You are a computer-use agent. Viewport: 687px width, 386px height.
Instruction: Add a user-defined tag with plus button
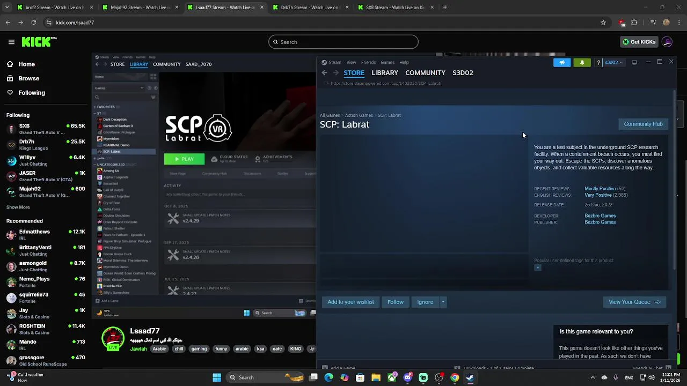[x=538, y=268]
